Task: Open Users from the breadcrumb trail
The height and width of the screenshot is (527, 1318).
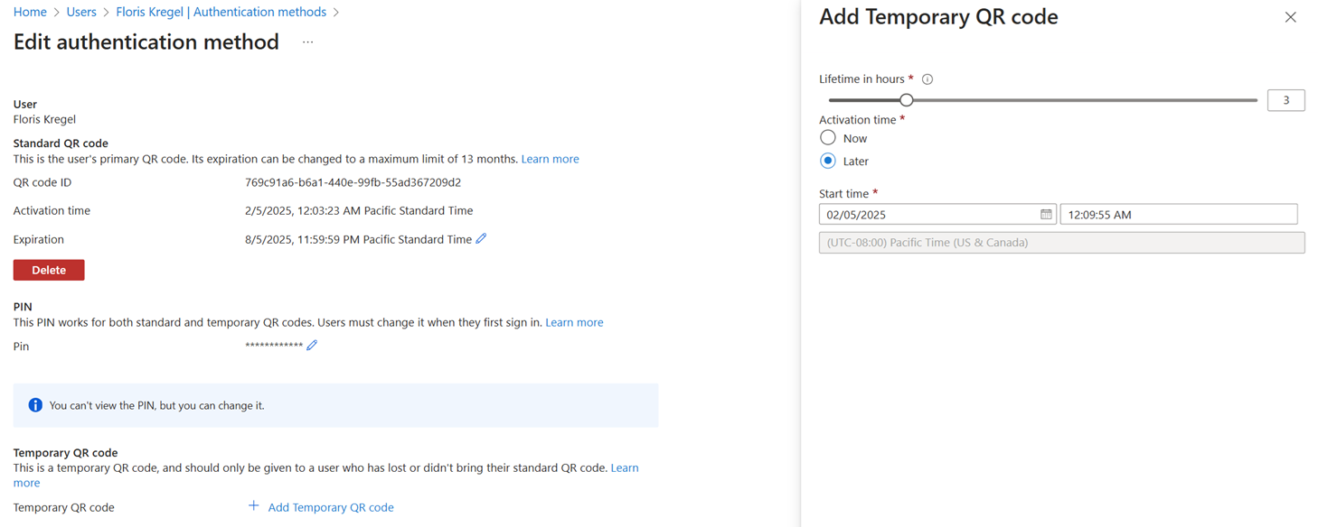Action: coord(80,11)
